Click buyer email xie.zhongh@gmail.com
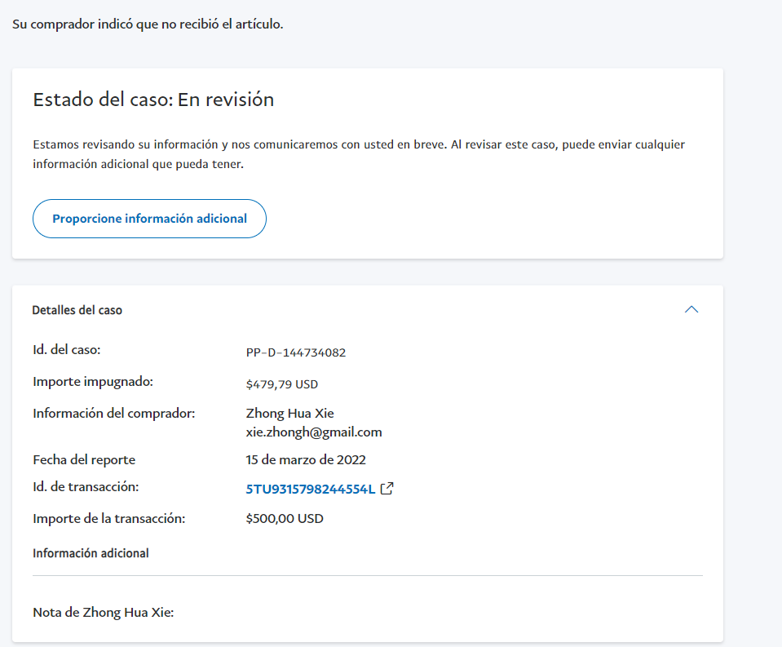782x647 pixels. point(314,432)
